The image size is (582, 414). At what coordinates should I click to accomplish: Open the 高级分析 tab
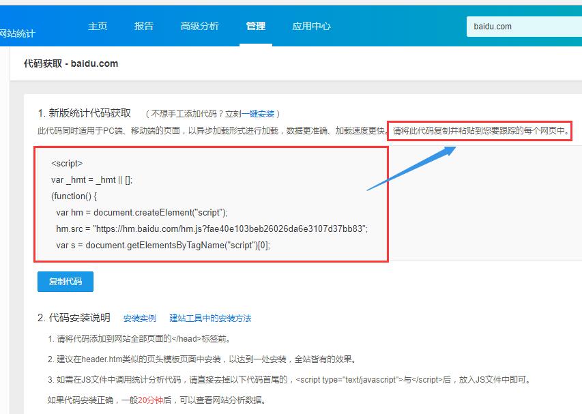tap(200, 26)
